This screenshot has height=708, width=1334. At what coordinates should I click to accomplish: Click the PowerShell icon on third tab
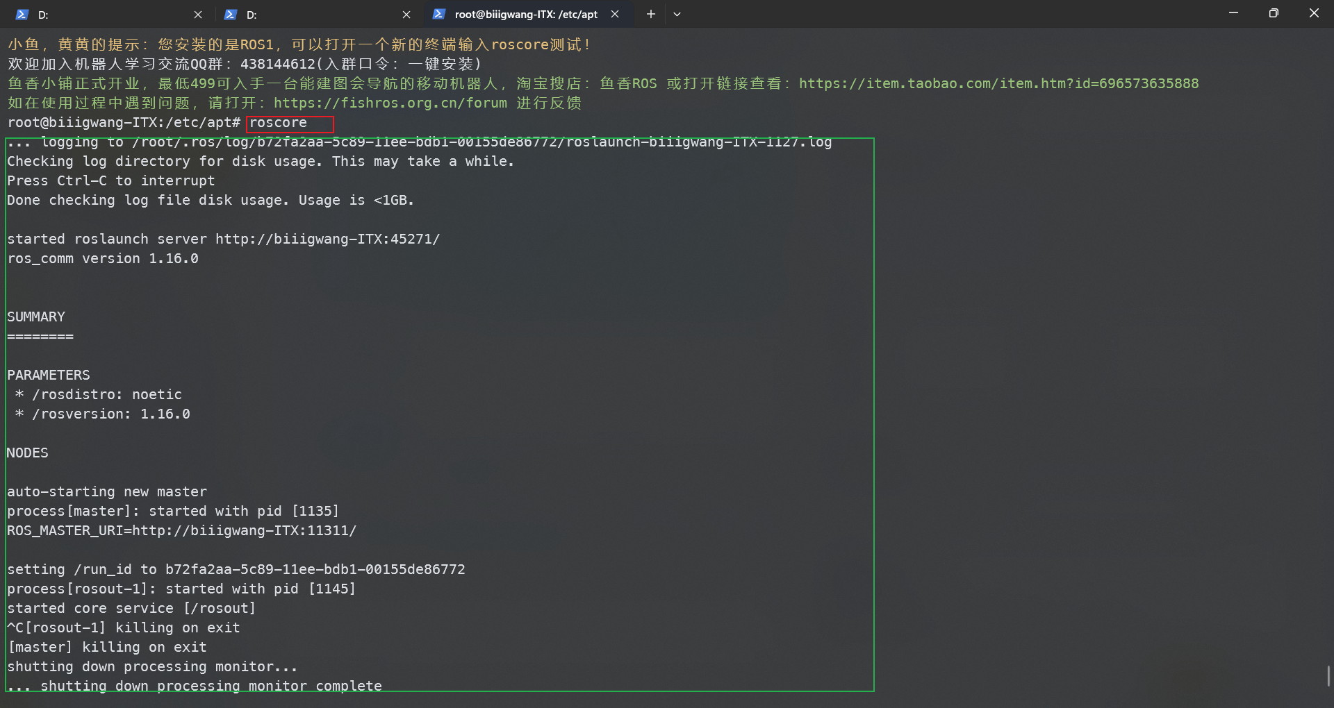[438, 14]
